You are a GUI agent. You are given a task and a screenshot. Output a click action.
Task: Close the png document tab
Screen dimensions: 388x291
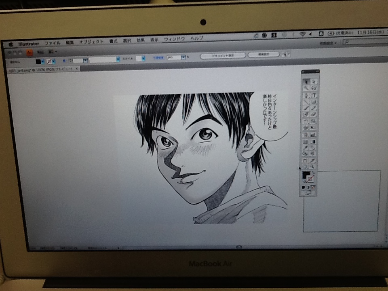pos(77,69)
